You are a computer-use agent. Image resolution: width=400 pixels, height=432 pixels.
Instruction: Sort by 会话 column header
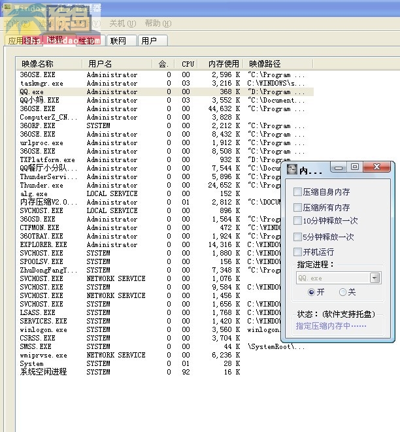tap(163, 64)
